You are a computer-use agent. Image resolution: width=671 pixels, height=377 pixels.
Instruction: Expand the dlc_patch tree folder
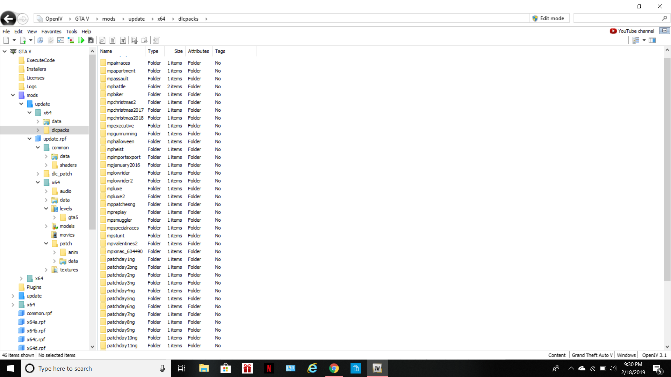coord(38,174)
